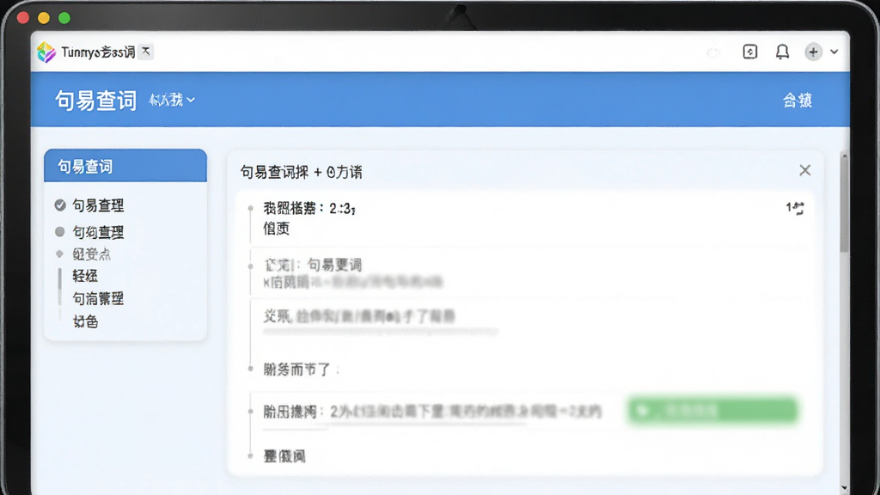Open the 轻经 sidebar sub-item

click(85, 276)
